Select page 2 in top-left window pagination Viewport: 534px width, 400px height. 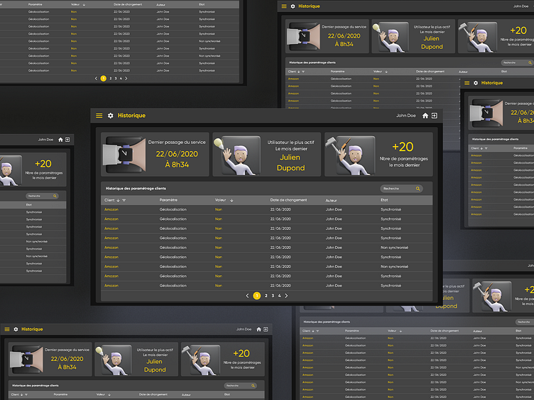[x=110, y=78]
